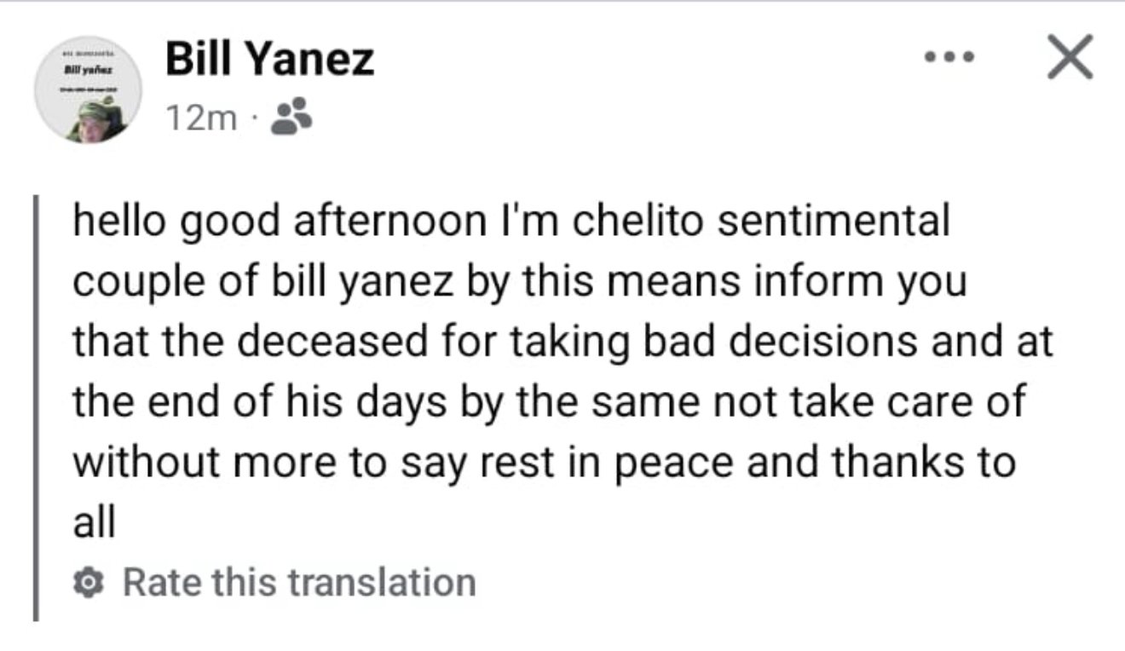Click the line starting 'without more to say'
The height and width of the screenshot is (651, 1125).
[545, 464]
